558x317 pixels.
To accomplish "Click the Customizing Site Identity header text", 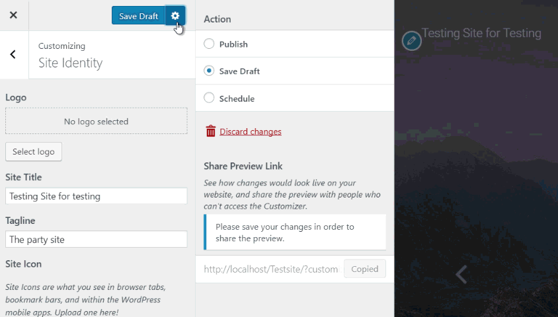I will pos(71,55).
